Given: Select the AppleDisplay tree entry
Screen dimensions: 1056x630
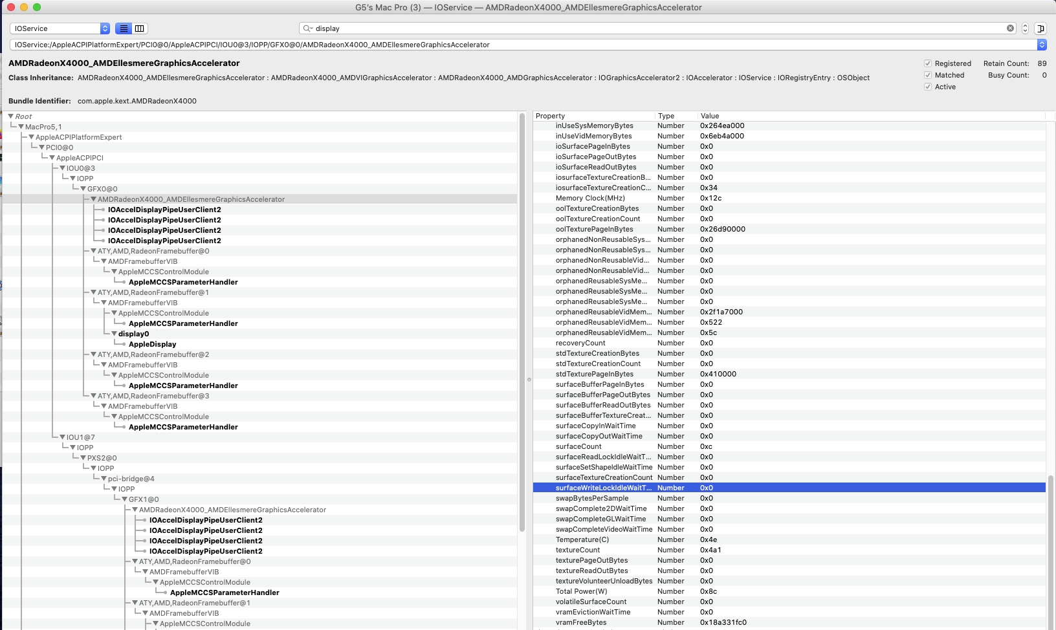Looking at the screenshot, I should point(152,344).
